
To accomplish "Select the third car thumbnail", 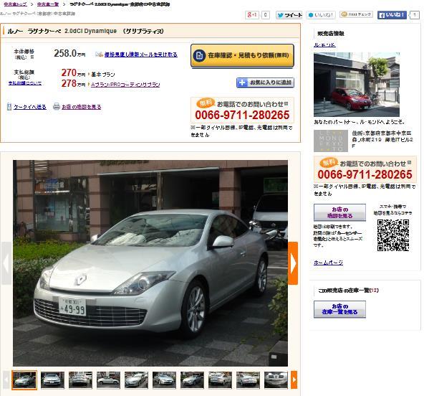I will pyautogui.click(x=80, y=380).
